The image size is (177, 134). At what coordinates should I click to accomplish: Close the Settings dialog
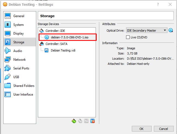pyautogui.click(x=170, y=4)
